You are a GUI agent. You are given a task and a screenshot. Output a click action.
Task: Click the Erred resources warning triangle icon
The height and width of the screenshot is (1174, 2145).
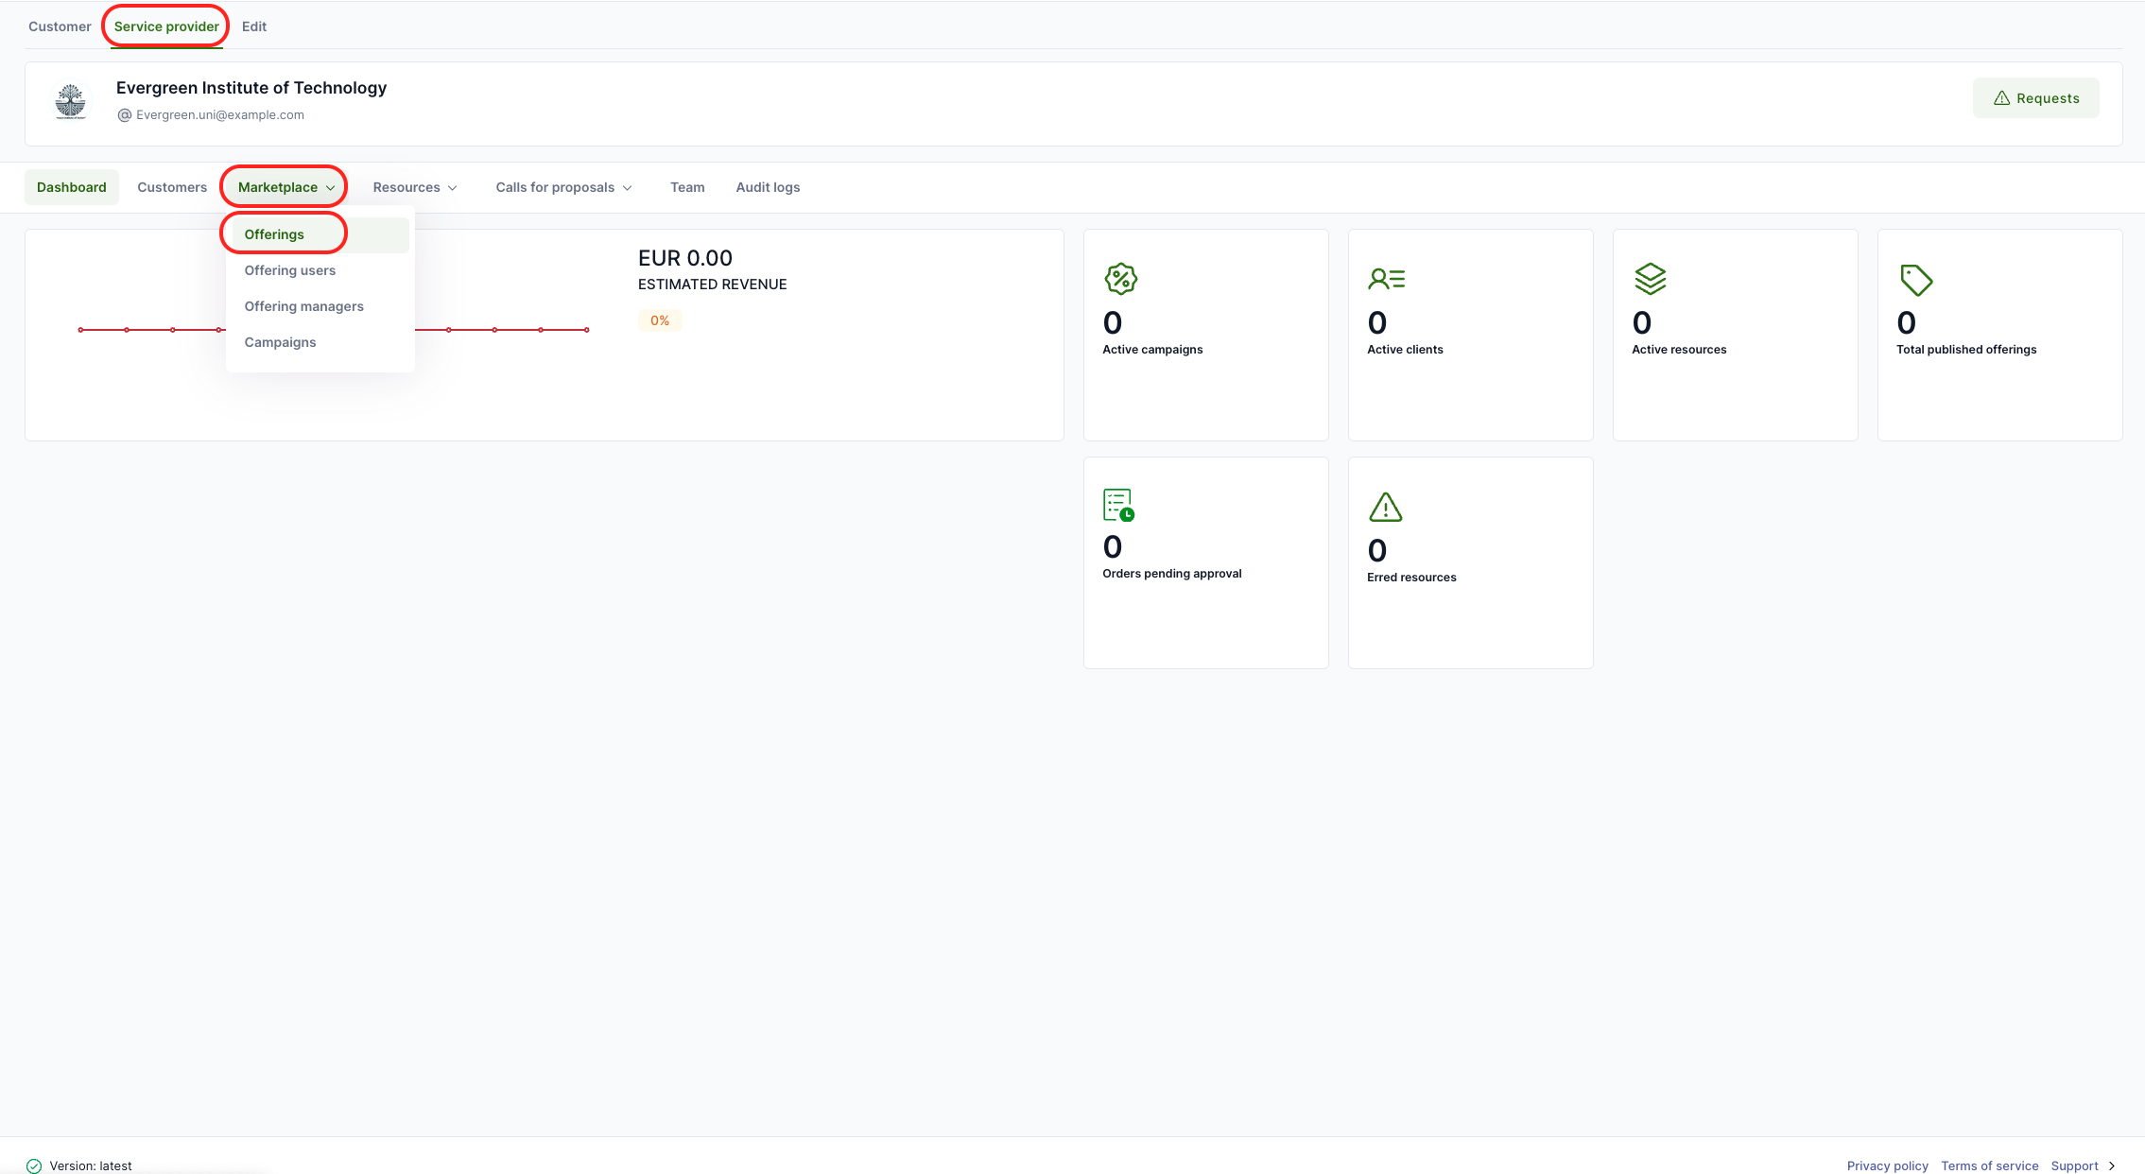pos(1385,508)
